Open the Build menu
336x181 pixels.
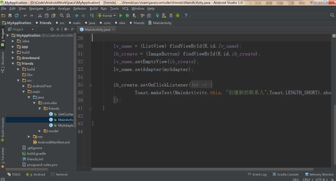[x=94, y=9]
